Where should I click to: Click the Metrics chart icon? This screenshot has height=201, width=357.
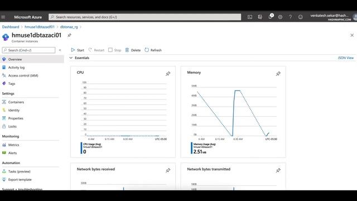4,145
